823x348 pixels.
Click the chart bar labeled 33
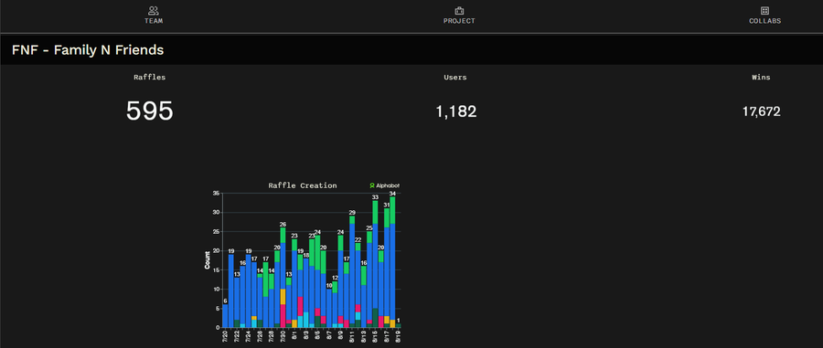[375, 264]
